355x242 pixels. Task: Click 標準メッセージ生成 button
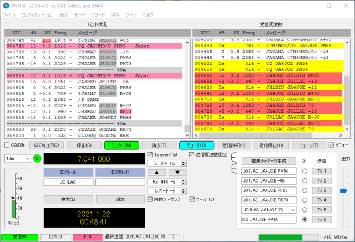268,161
